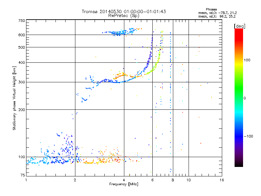261x196 pixels.
Task: Click the x-axis tick label '16'
Action: pyautogui.click(x=222, y=180)
